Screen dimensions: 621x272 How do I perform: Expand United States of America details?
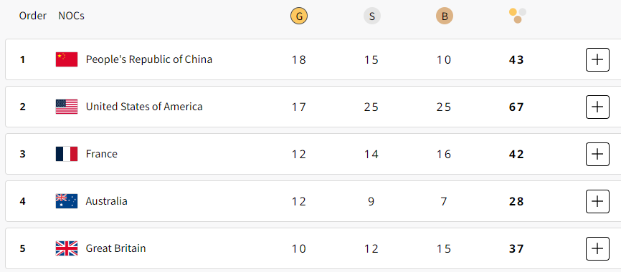point(597,107)
